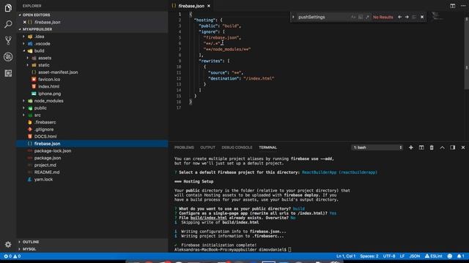This screenshot has height=263, width=469.
Task: Open the Explorer view icon
Action: point(8,8)
